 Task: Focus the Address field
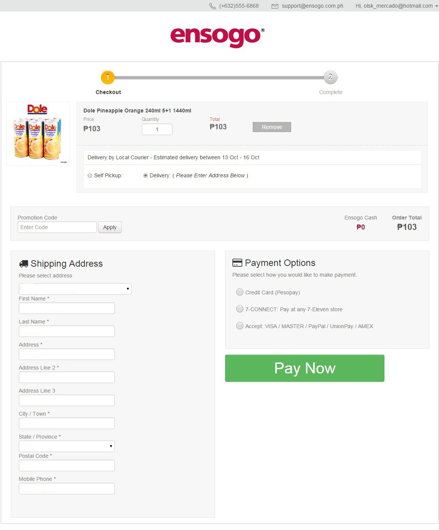(67, 354)
